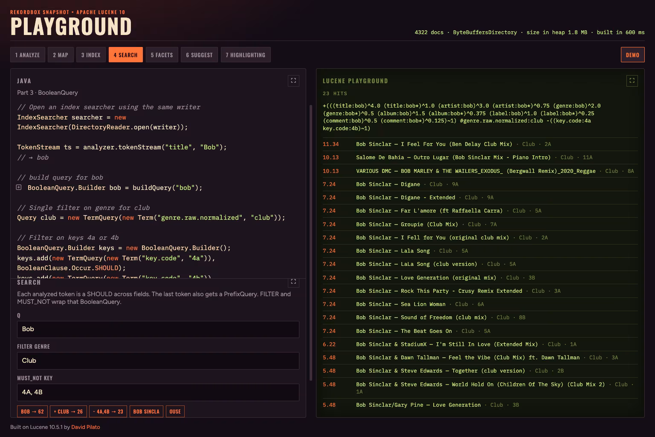
Task: Click the "23 HITS" count label
Action: (x=335, y=93)
